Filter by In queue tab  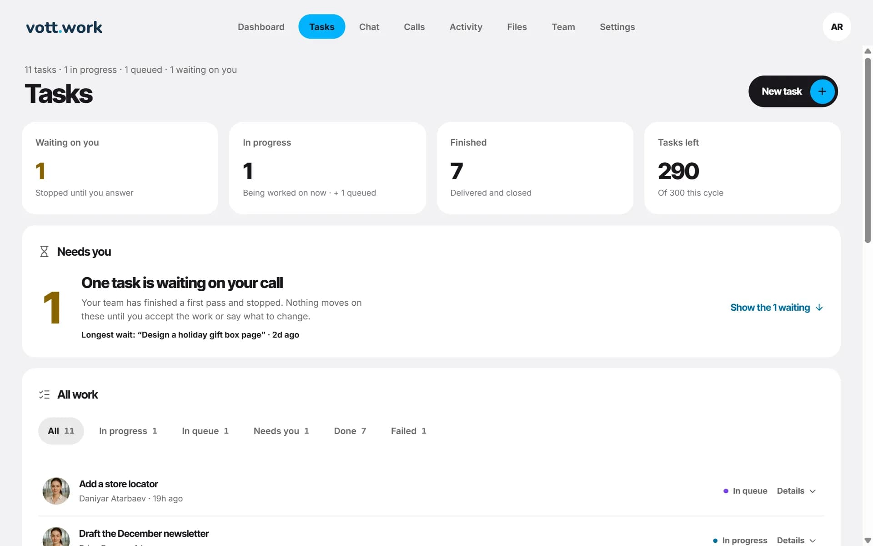tap(205, 431)
